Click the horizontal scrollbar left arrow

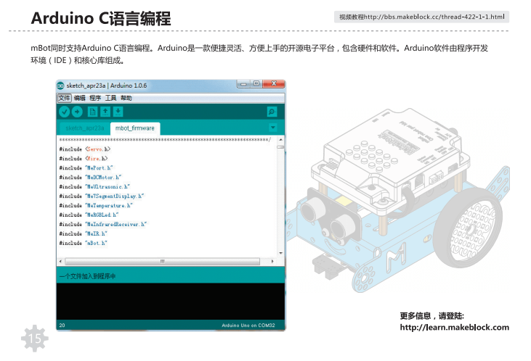tap(60, 261)
